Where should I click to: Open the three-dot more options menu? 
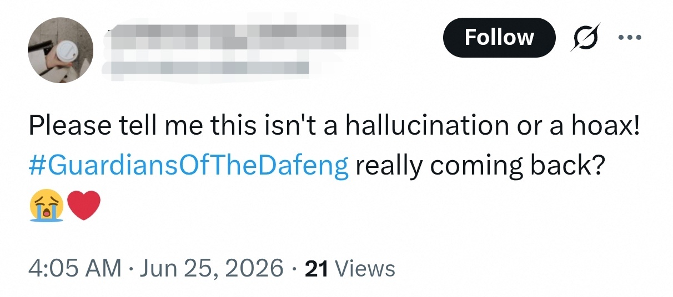tap(630, 38)
